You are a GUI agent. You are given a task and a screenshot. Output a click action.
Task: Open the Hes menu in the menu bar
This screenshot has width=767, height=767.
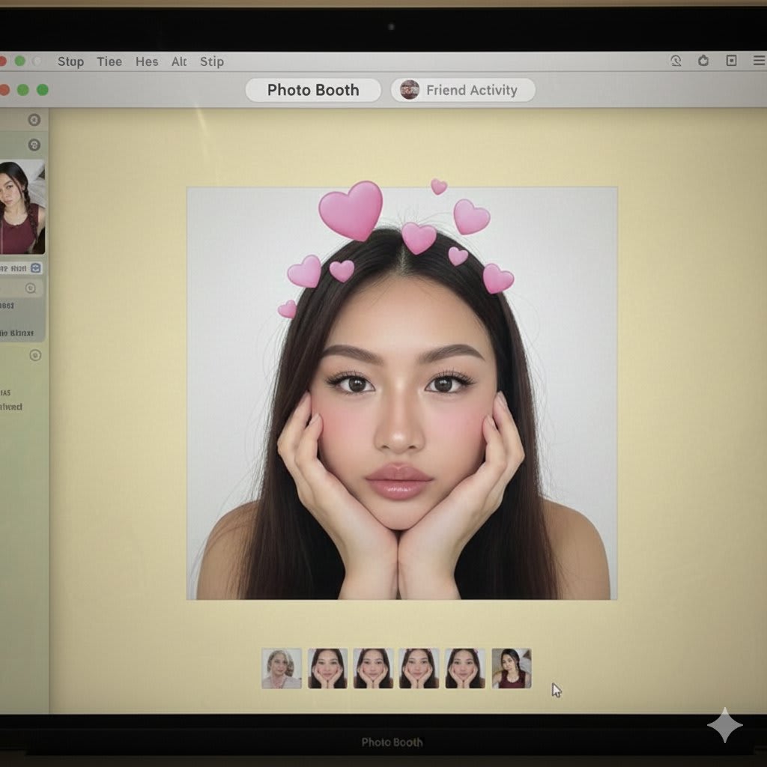click(x=147, y=61)
